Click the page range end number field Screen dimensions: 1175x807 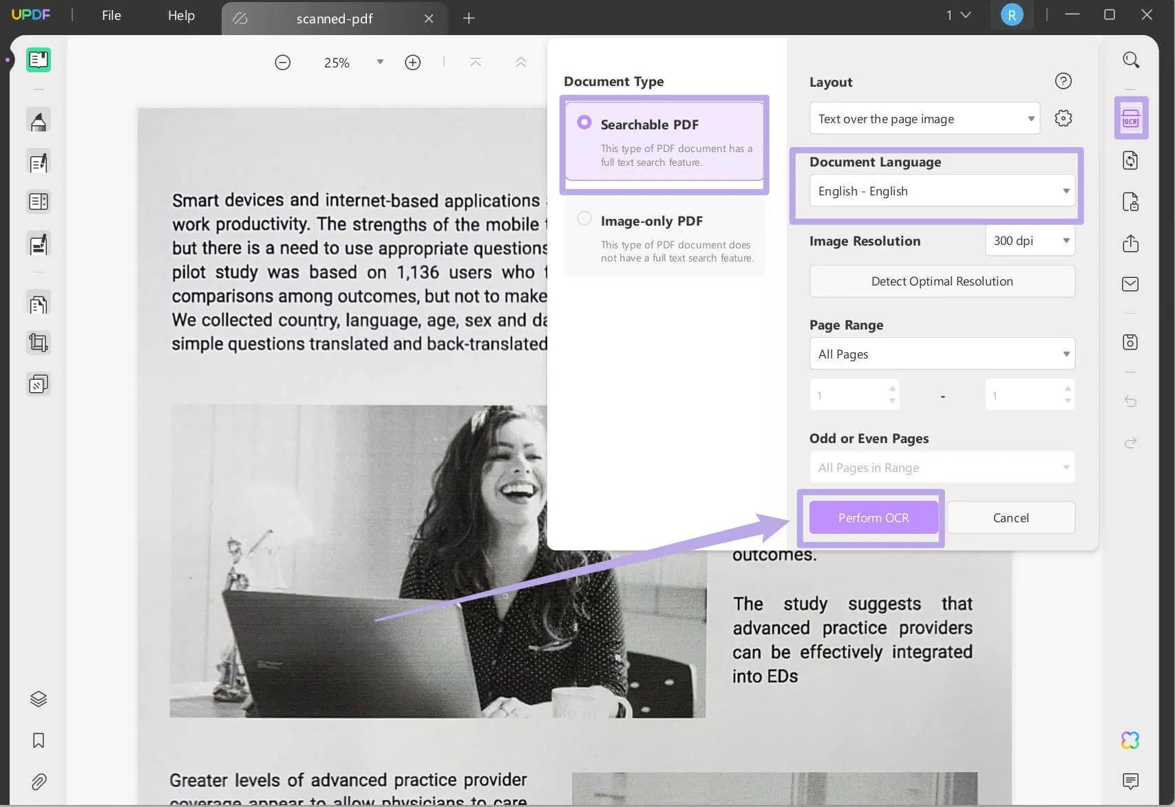point(1030,395)
